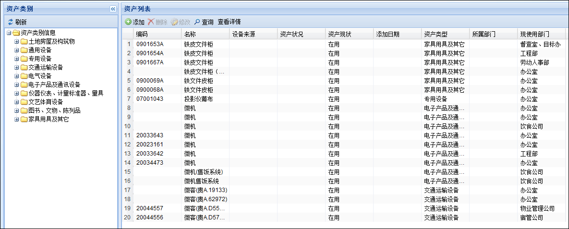Image resolution: width=569 pixels, height=229 pixels.
Task: Click the magnifier icon for 查询
Action: click(197, 22)
